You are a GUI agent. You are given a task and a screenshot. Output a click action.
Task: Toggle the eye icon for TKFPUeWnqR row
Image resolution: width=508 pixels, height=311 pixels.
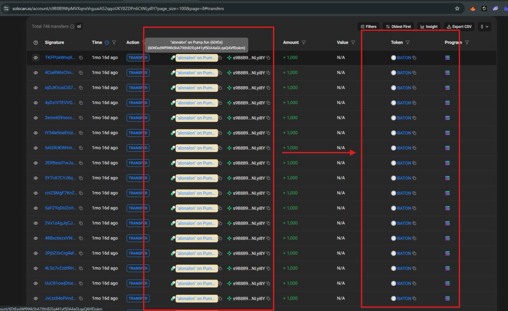click(36, 58)
